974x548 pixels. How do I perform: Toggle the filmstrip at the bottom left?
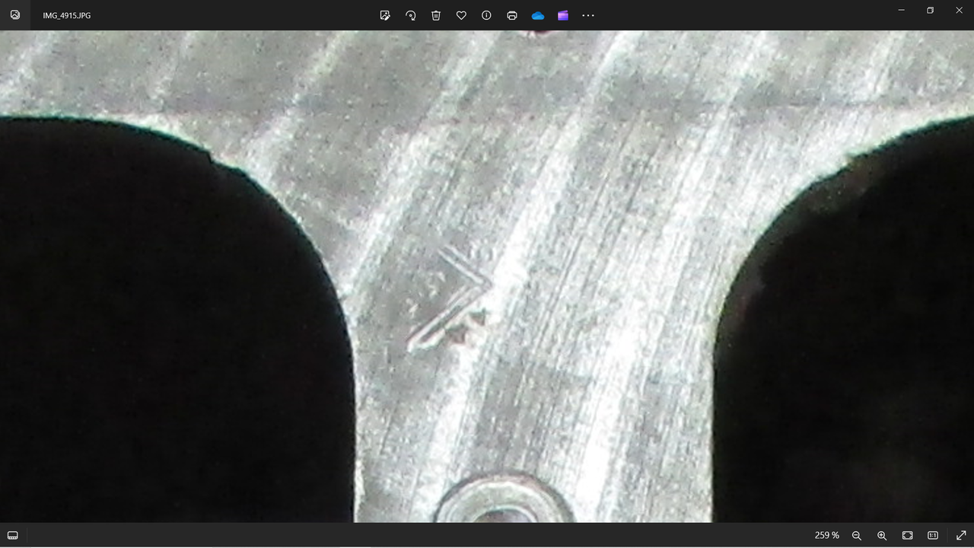tap(13, 536)
